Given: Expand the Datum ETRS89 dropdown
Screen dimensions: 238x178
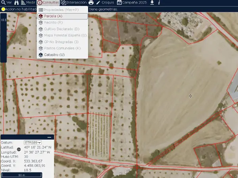Looking at the screenshot, I should [33, 142].
